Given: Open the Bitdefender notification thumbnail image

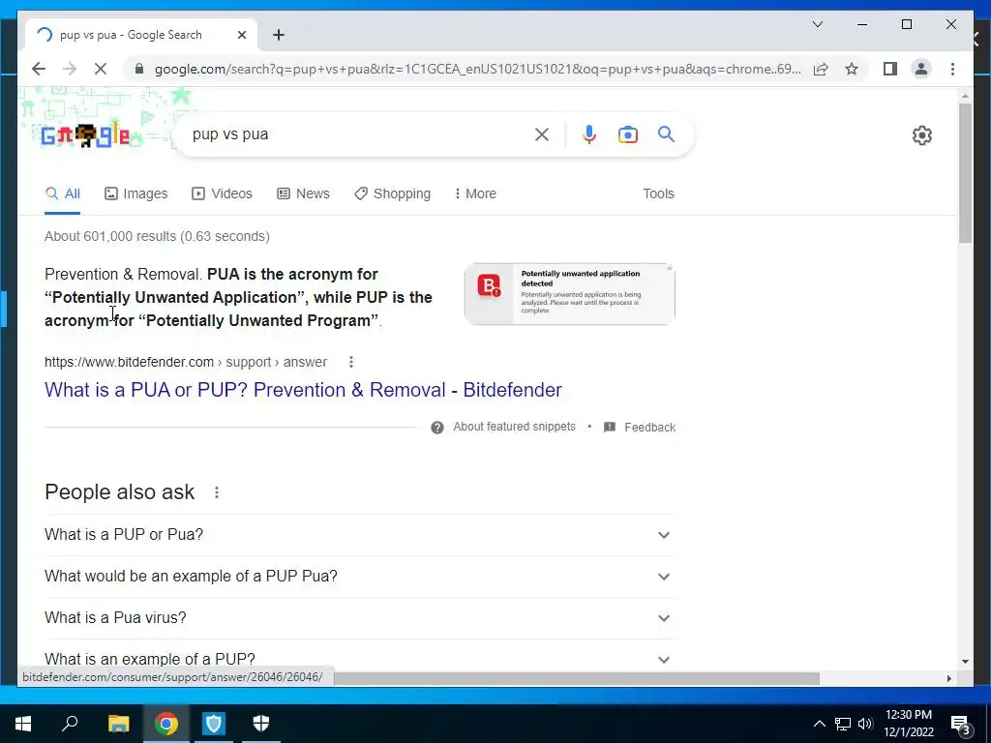Looking at the screenshot, I should [x=569, y=294].
